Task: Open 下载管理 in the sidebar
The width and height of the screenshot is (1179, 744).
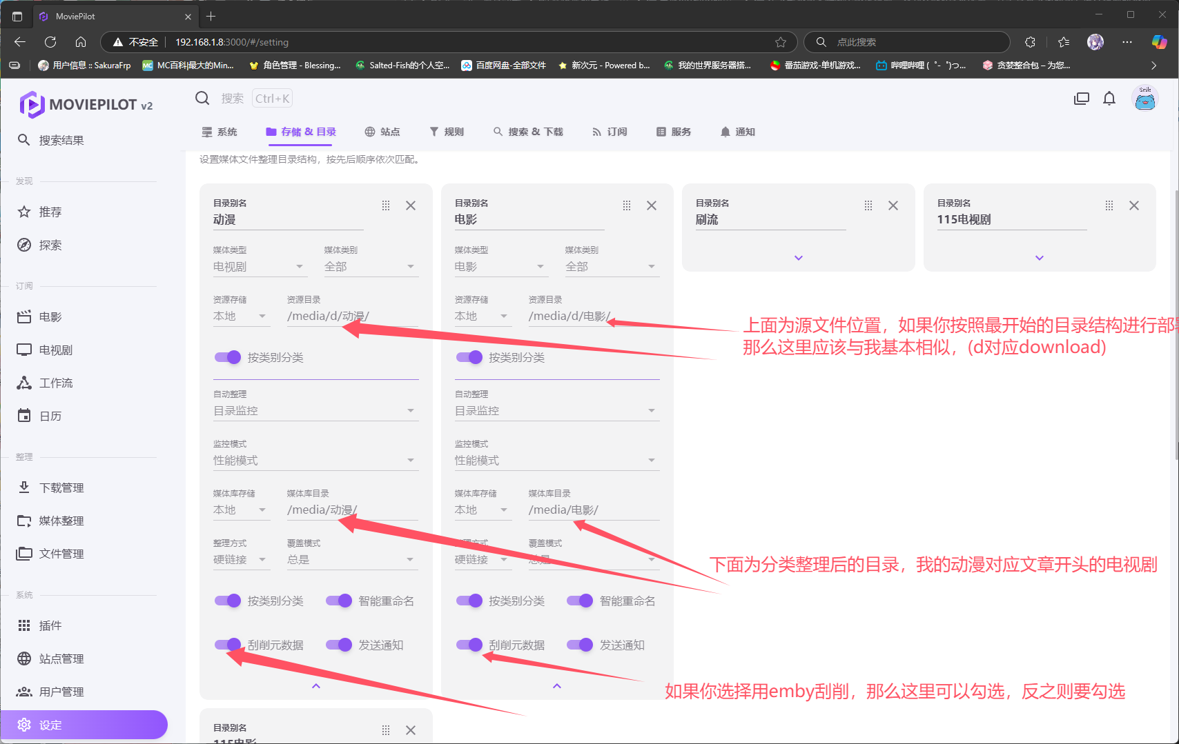Action: (61, 487)
